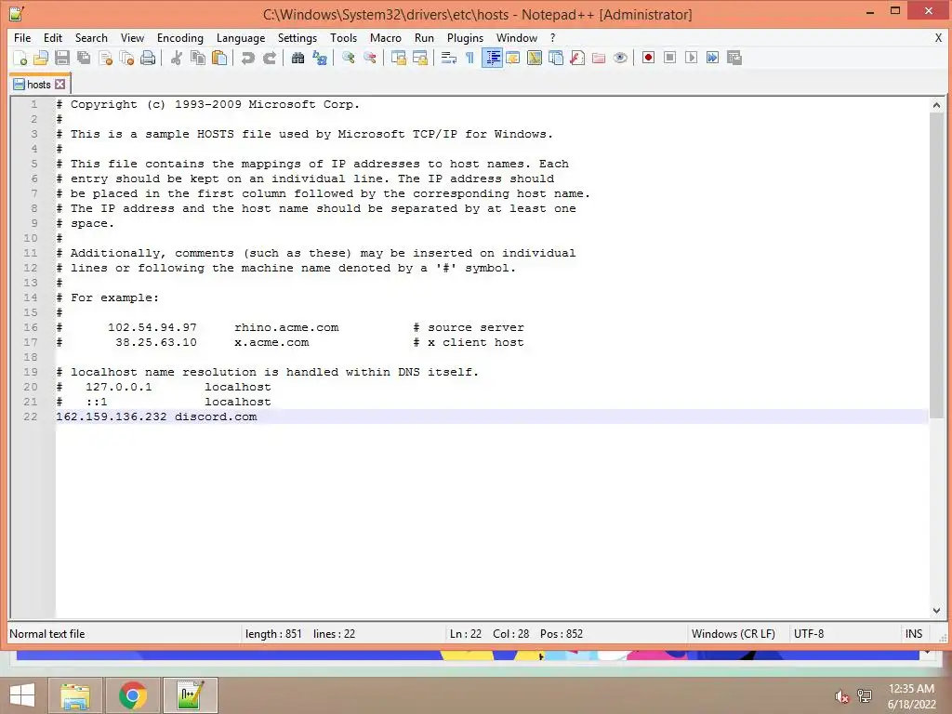Open the Macro menu

386,37
